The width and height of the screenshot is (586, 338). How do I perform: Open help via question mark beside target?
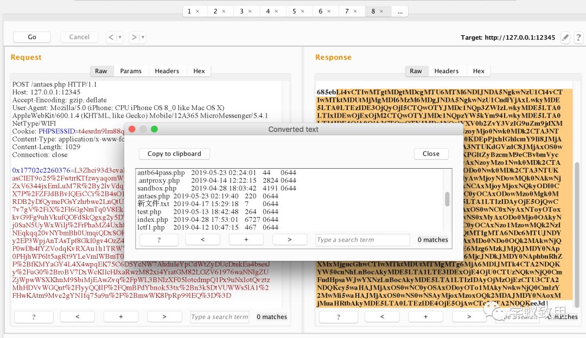coord(578,37)
